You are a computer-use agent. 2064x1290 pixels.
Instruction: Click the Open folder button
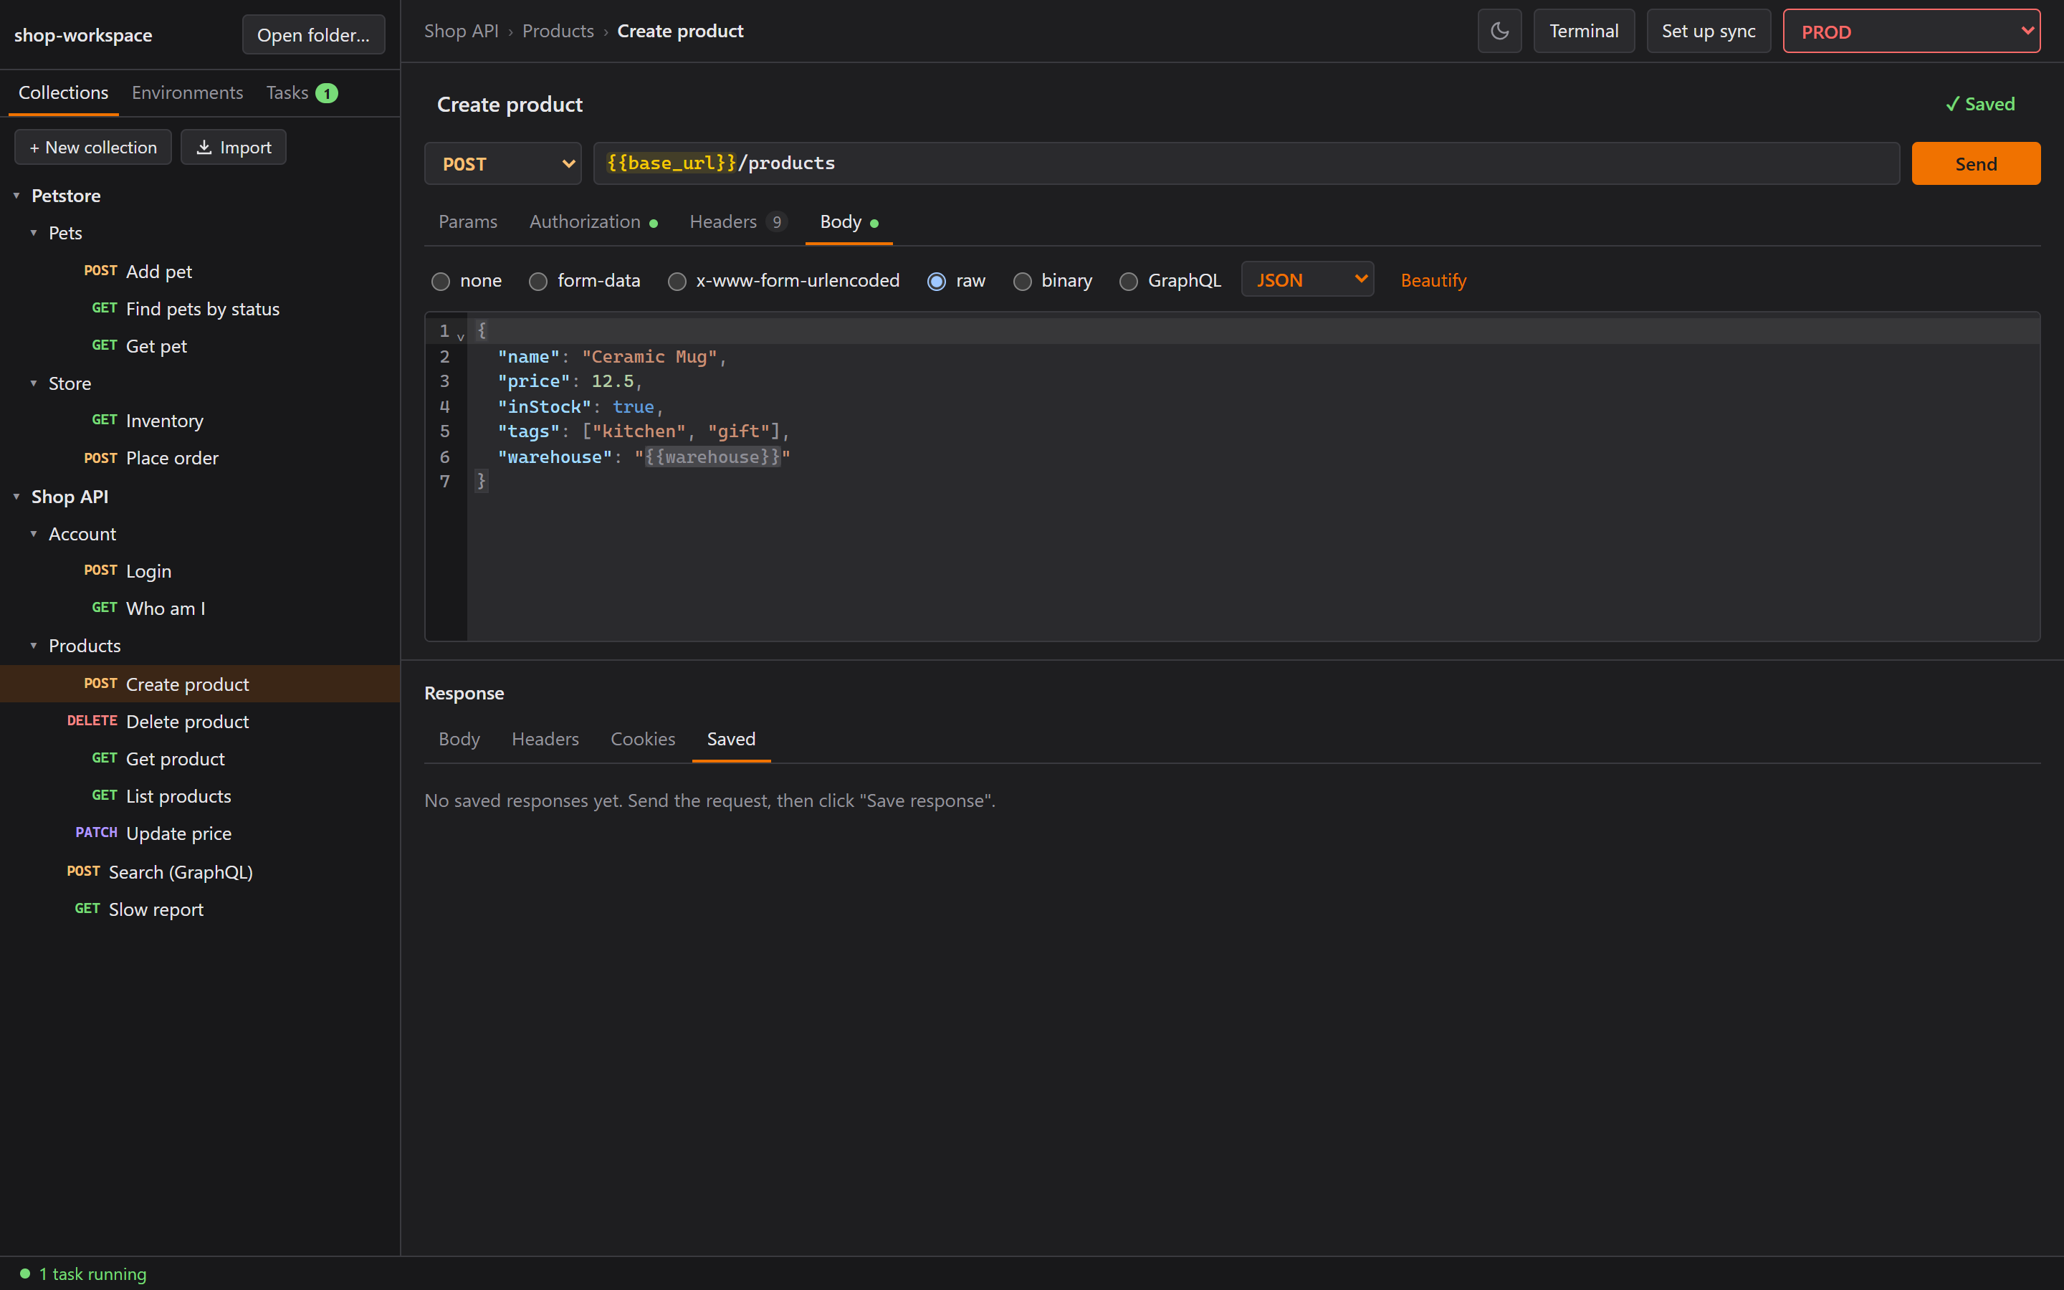click(x=313, y=34)
